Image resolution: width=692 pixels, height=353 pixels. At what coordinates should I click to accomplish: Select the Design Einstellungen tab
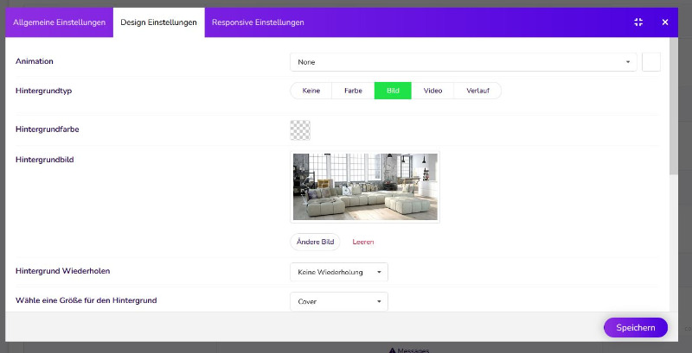point(159,22)
